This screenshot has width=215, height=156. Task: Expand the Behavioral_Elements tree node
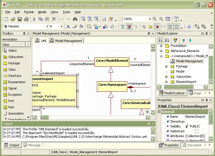coord(161,51)
